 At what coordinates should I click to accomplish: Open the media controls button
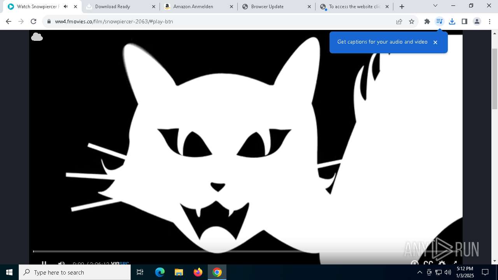440,21
